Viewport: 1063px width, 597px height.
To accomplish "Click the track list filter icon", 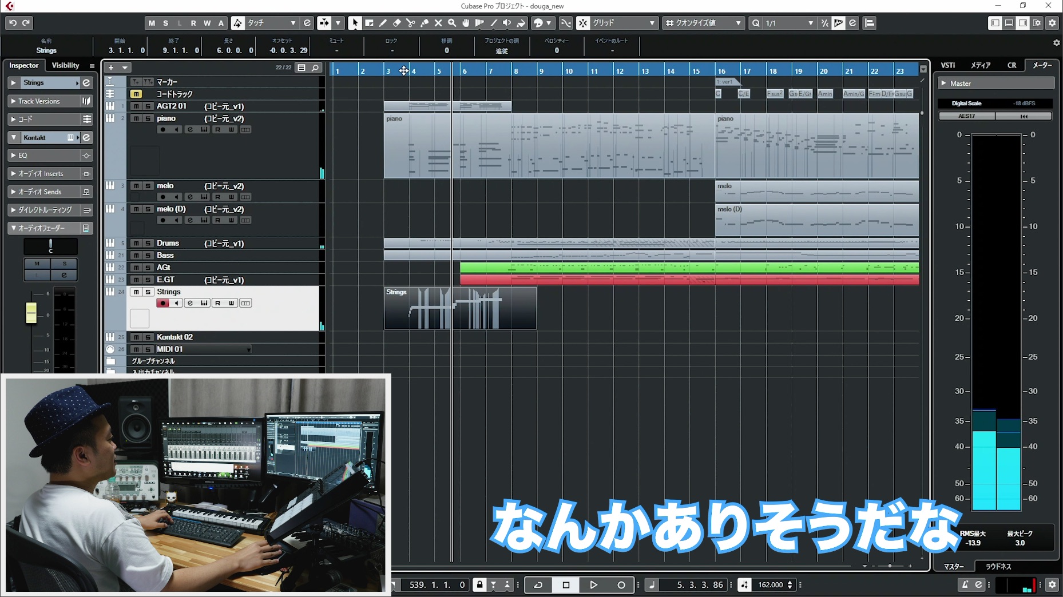I will (302, 67).
